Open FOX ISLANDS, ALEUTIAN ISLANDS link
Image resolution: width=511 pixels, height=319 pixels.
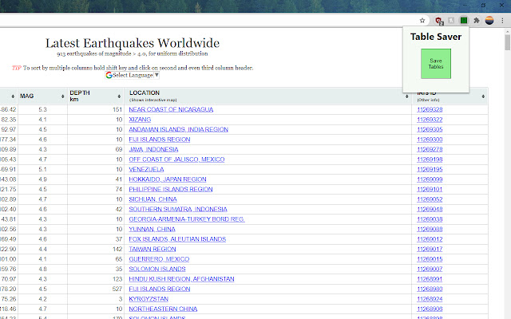point(177,239)
